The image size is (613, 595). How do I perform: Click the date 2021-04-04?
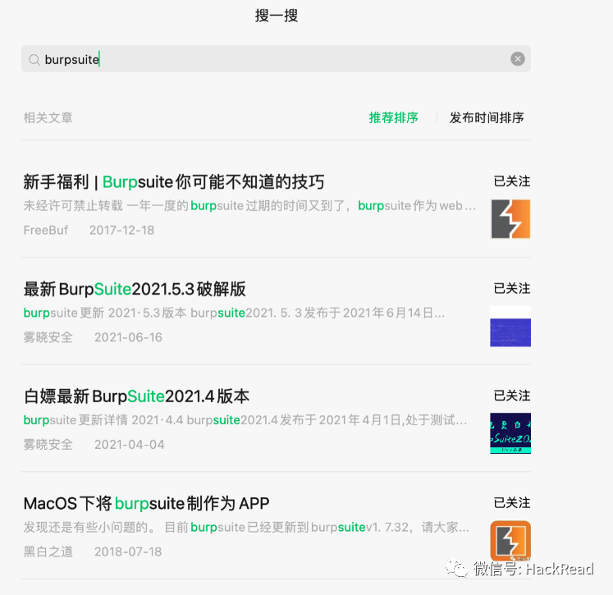coord(130,445)
